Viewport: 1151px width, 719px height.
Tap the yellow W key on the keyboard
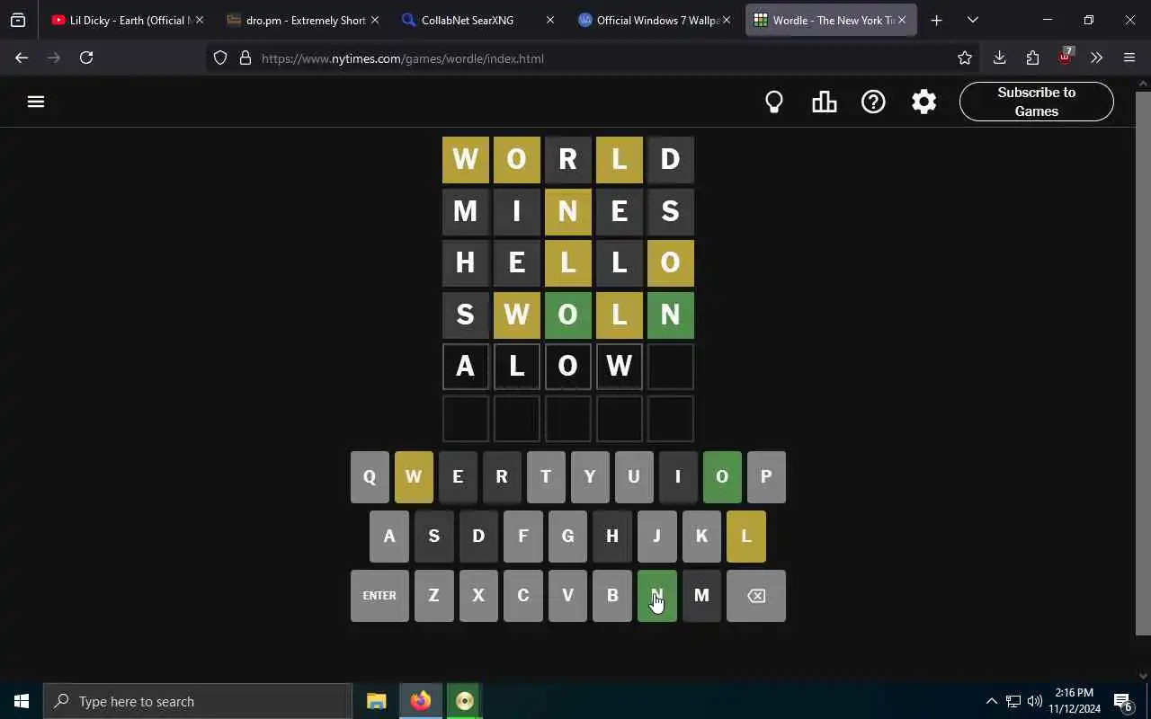point(414,477)
